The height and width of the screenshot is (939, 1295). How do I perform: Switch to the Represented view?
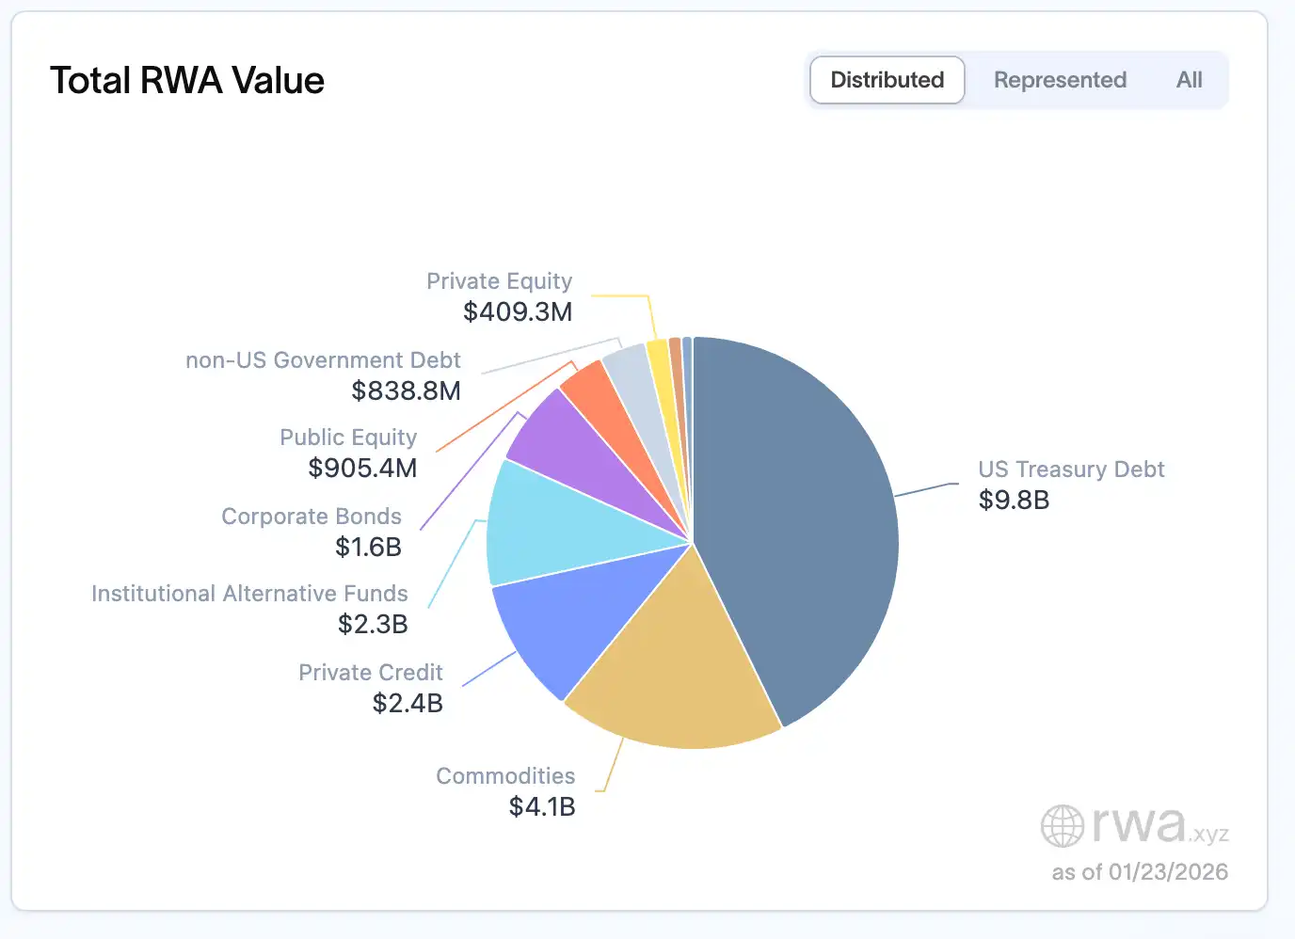(1060, 80)
